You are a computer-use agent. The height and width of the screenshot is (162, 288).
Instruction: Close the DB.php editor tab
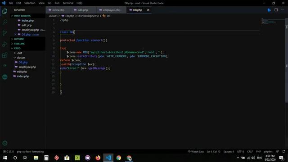(x=148, y=10)
